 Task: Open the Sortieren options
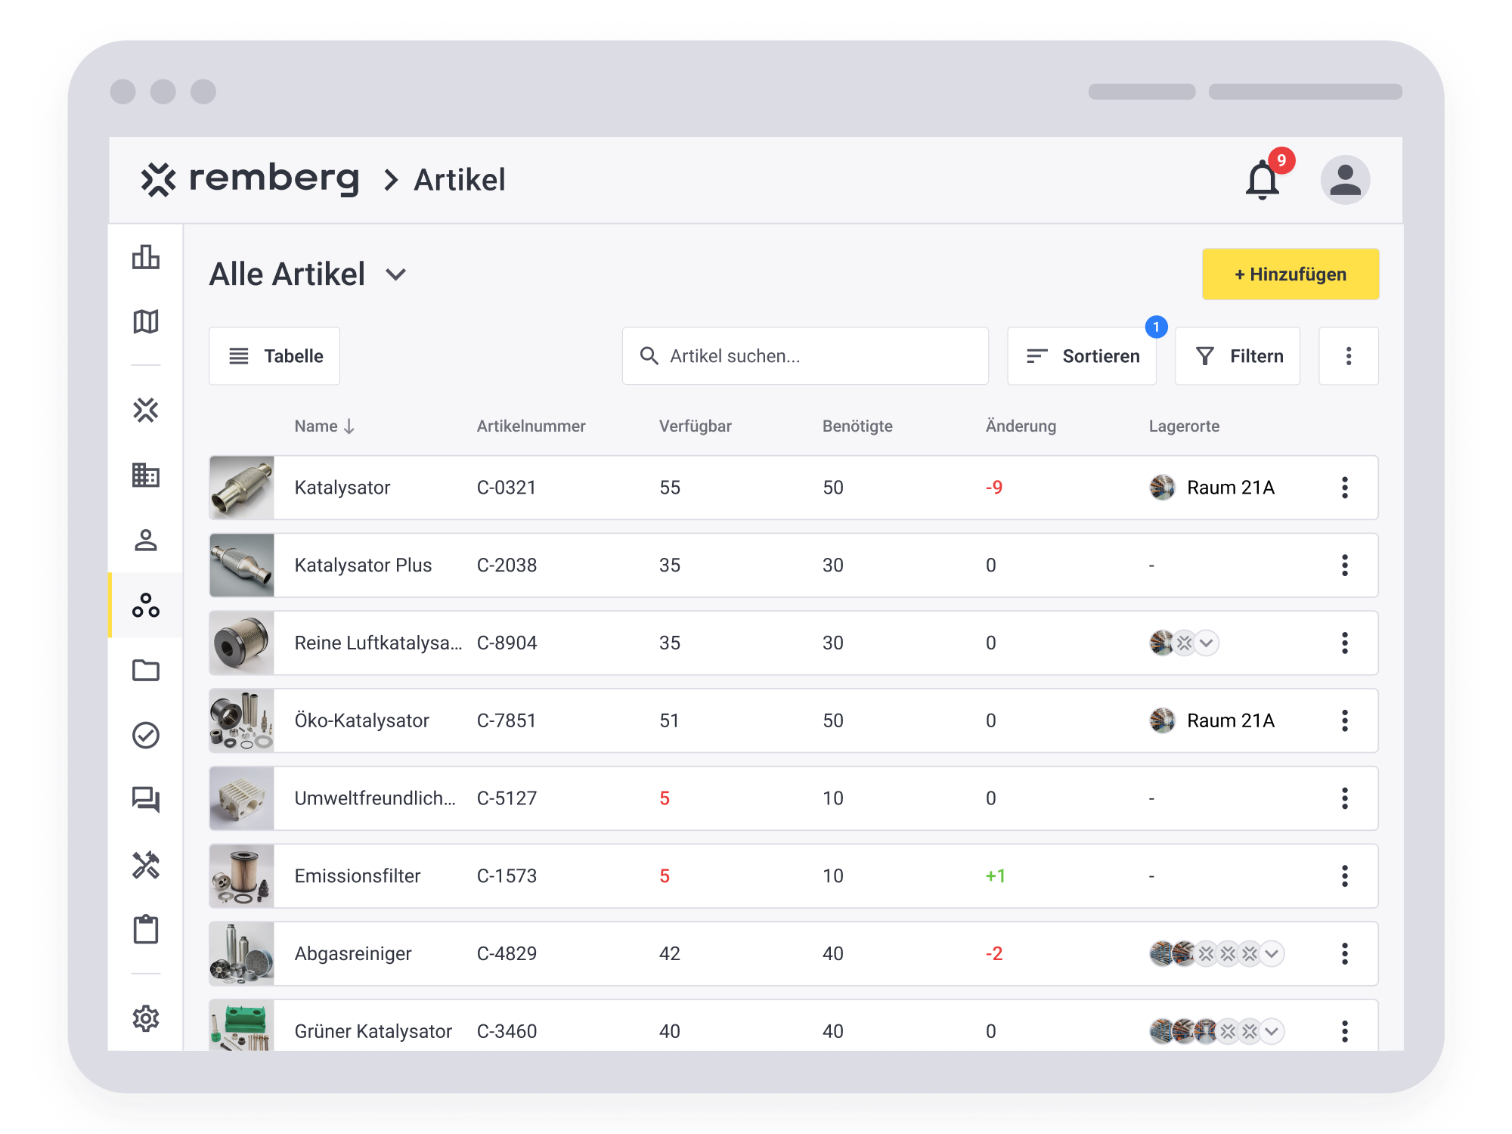[x=1082, y=356]
